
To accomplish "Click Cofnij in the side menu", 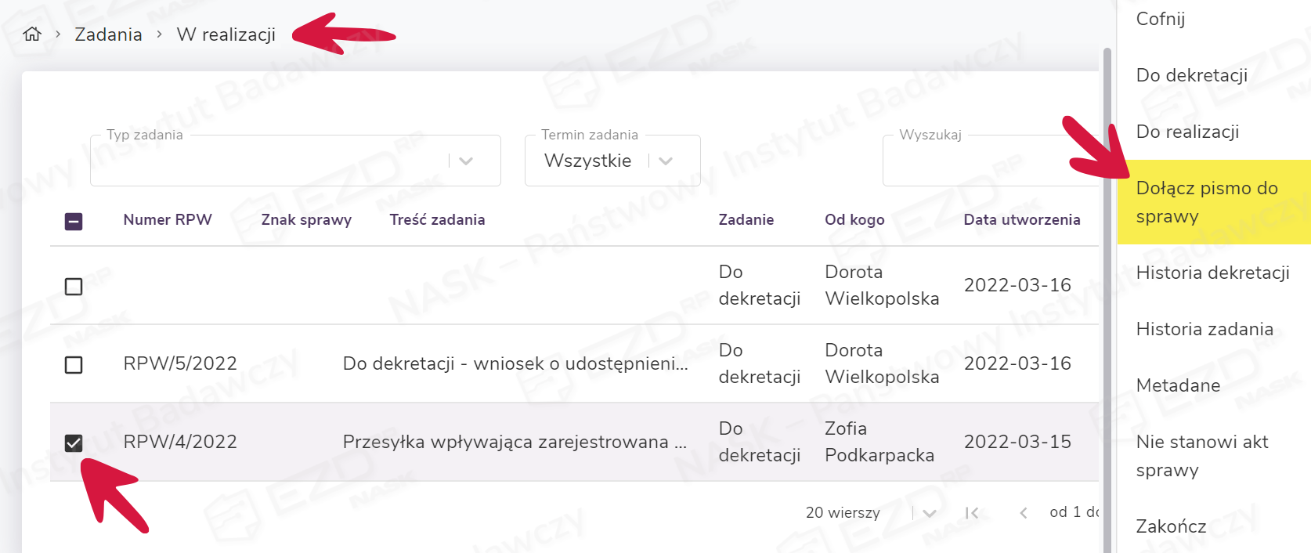I will 1160,19.
